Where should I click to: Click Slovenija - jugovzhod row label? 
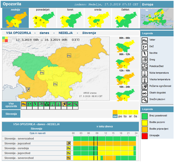tap(17, 153)
